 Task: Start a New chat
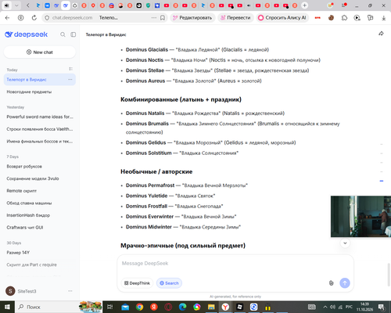click(40, 52)
